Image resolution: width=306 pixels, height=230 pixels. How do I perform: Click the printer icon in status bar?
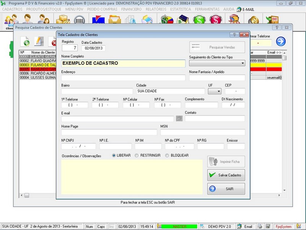click(x=260, y=227)
